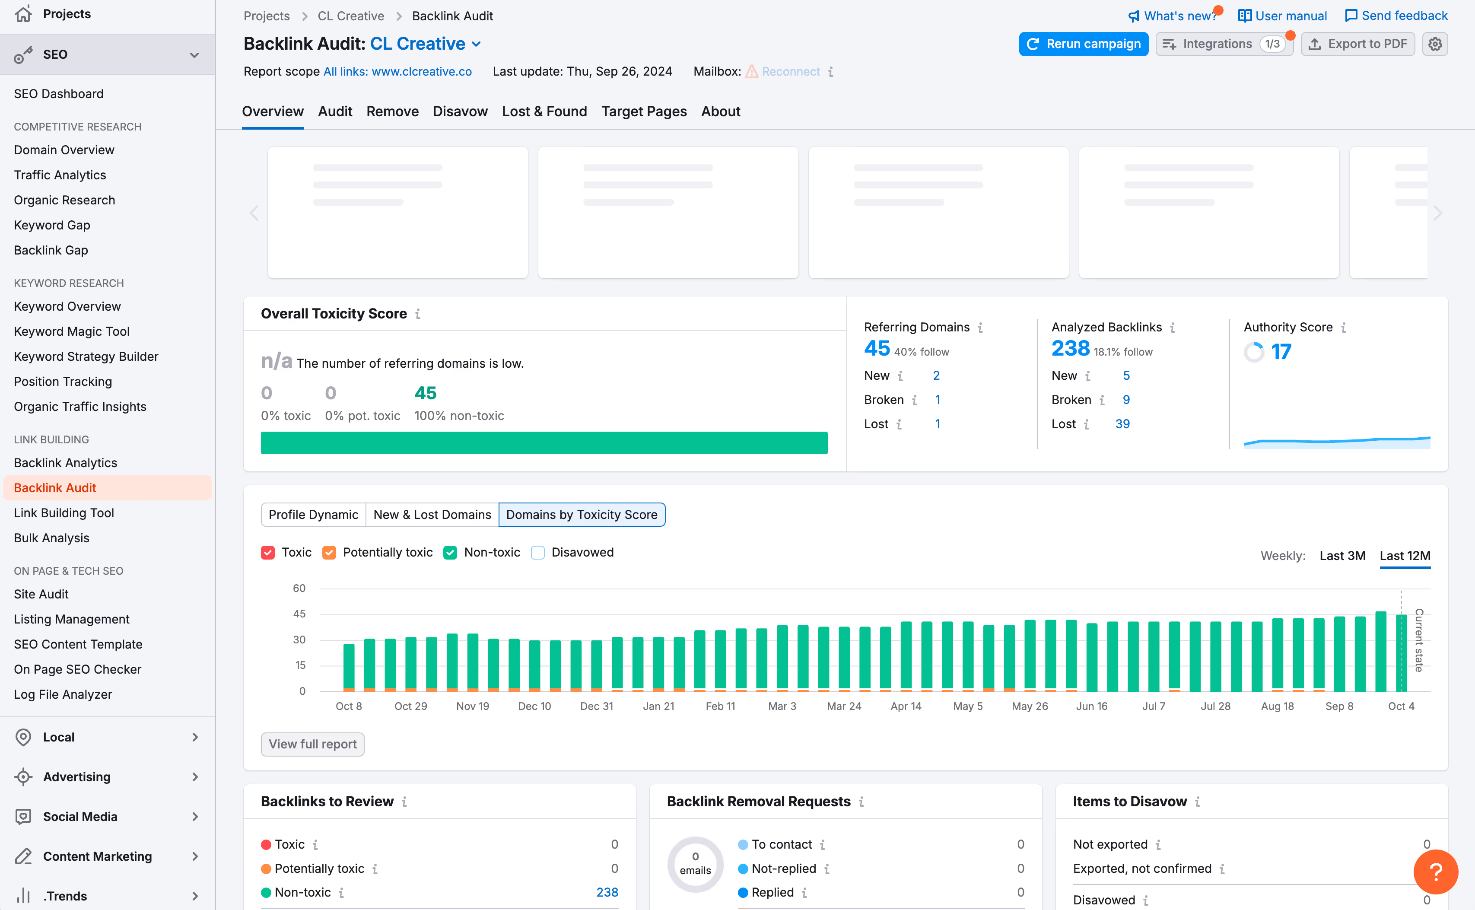Viewport: 1475px width, 910px height.
Task: Click the megaphone What's new icon
Action: point(1134,16)
